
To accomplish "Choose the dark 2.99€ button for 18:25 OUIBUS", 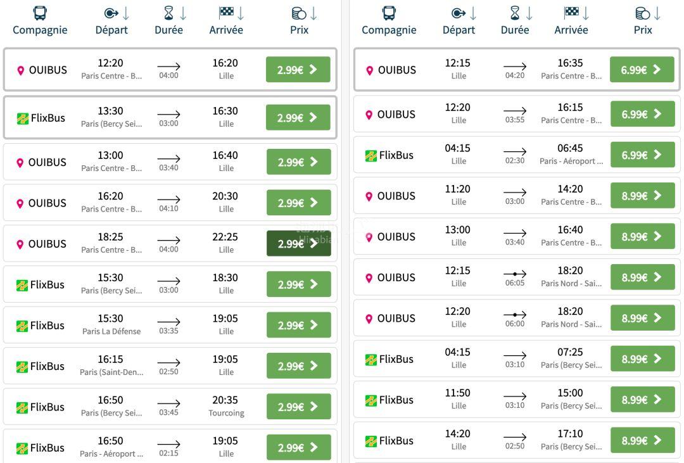I will [299, 243].
